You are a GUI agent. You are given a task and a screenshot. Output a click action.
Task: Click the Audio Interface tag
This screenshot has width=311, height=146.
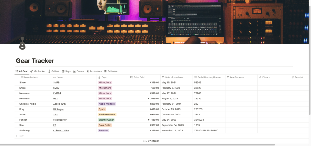click(x=107, y=104)
